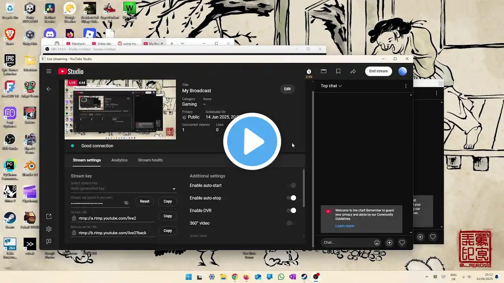Viewport: 504px width, 283px height.
Task: Click the large blue play button overlay
Action: pyautogui.click(x=252, y=141)
